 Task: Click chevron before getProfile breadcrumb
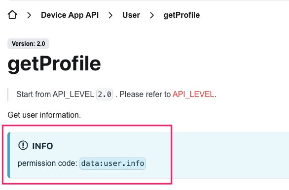tap(152, 15)
